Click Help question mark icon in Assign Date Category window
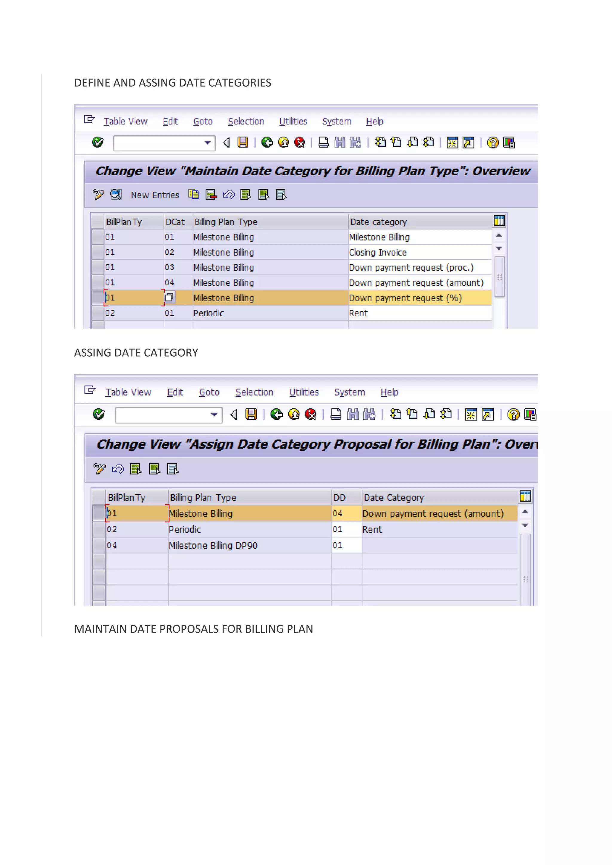 point(513,414)
